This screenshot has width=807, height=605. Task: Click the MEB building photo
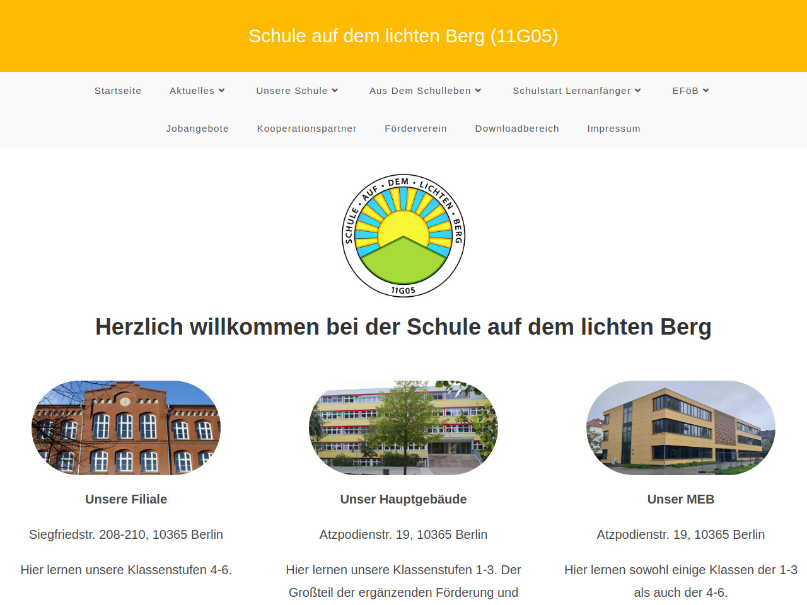click(x=681, y=427)
